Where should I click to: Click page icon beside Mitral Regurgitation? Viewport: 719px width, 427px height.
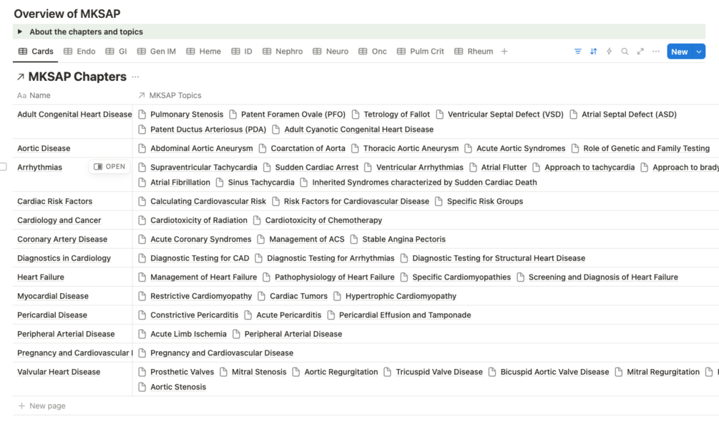(x=619, y=372)
